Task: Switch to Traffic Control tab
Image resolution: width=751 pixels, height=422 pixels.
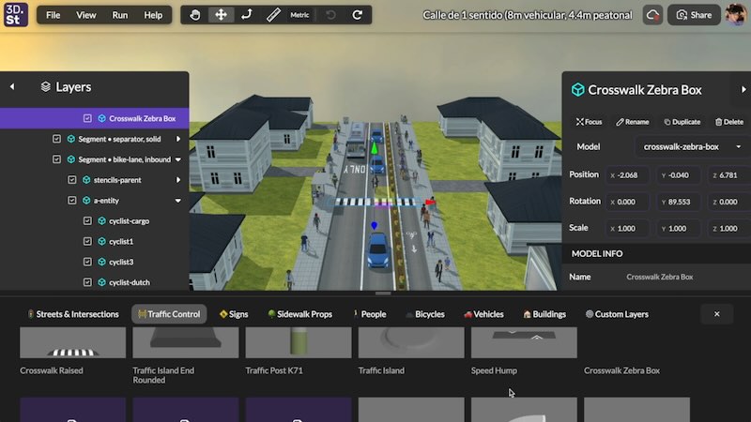Action: click(169, 314)
